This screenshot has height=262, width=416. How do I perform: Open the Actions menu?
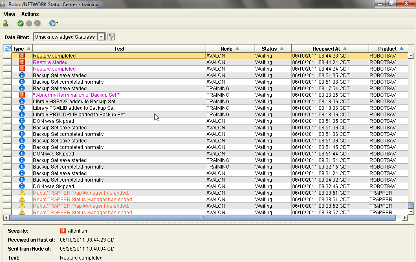coord(30,14)
